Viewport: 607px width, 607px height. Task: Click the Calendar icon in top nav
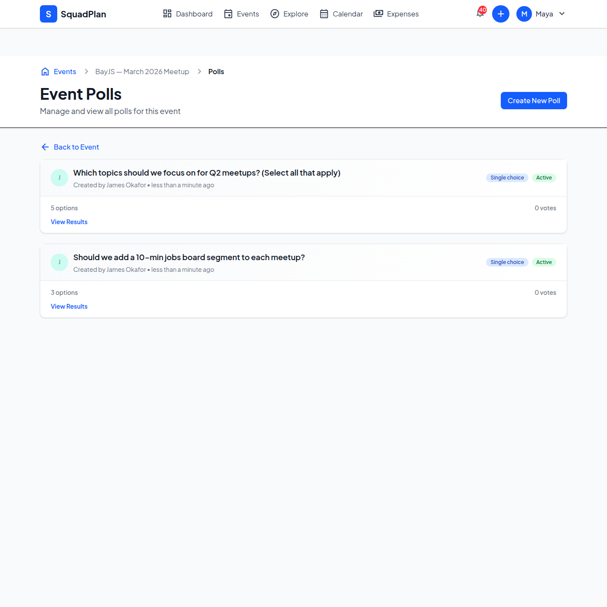[323, 13]
